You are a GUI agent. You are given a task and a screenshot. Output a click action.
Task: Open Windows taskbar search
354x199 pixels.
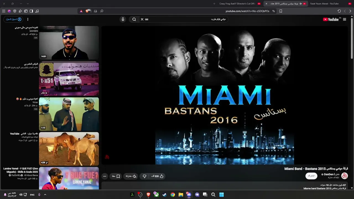point(213,195)
